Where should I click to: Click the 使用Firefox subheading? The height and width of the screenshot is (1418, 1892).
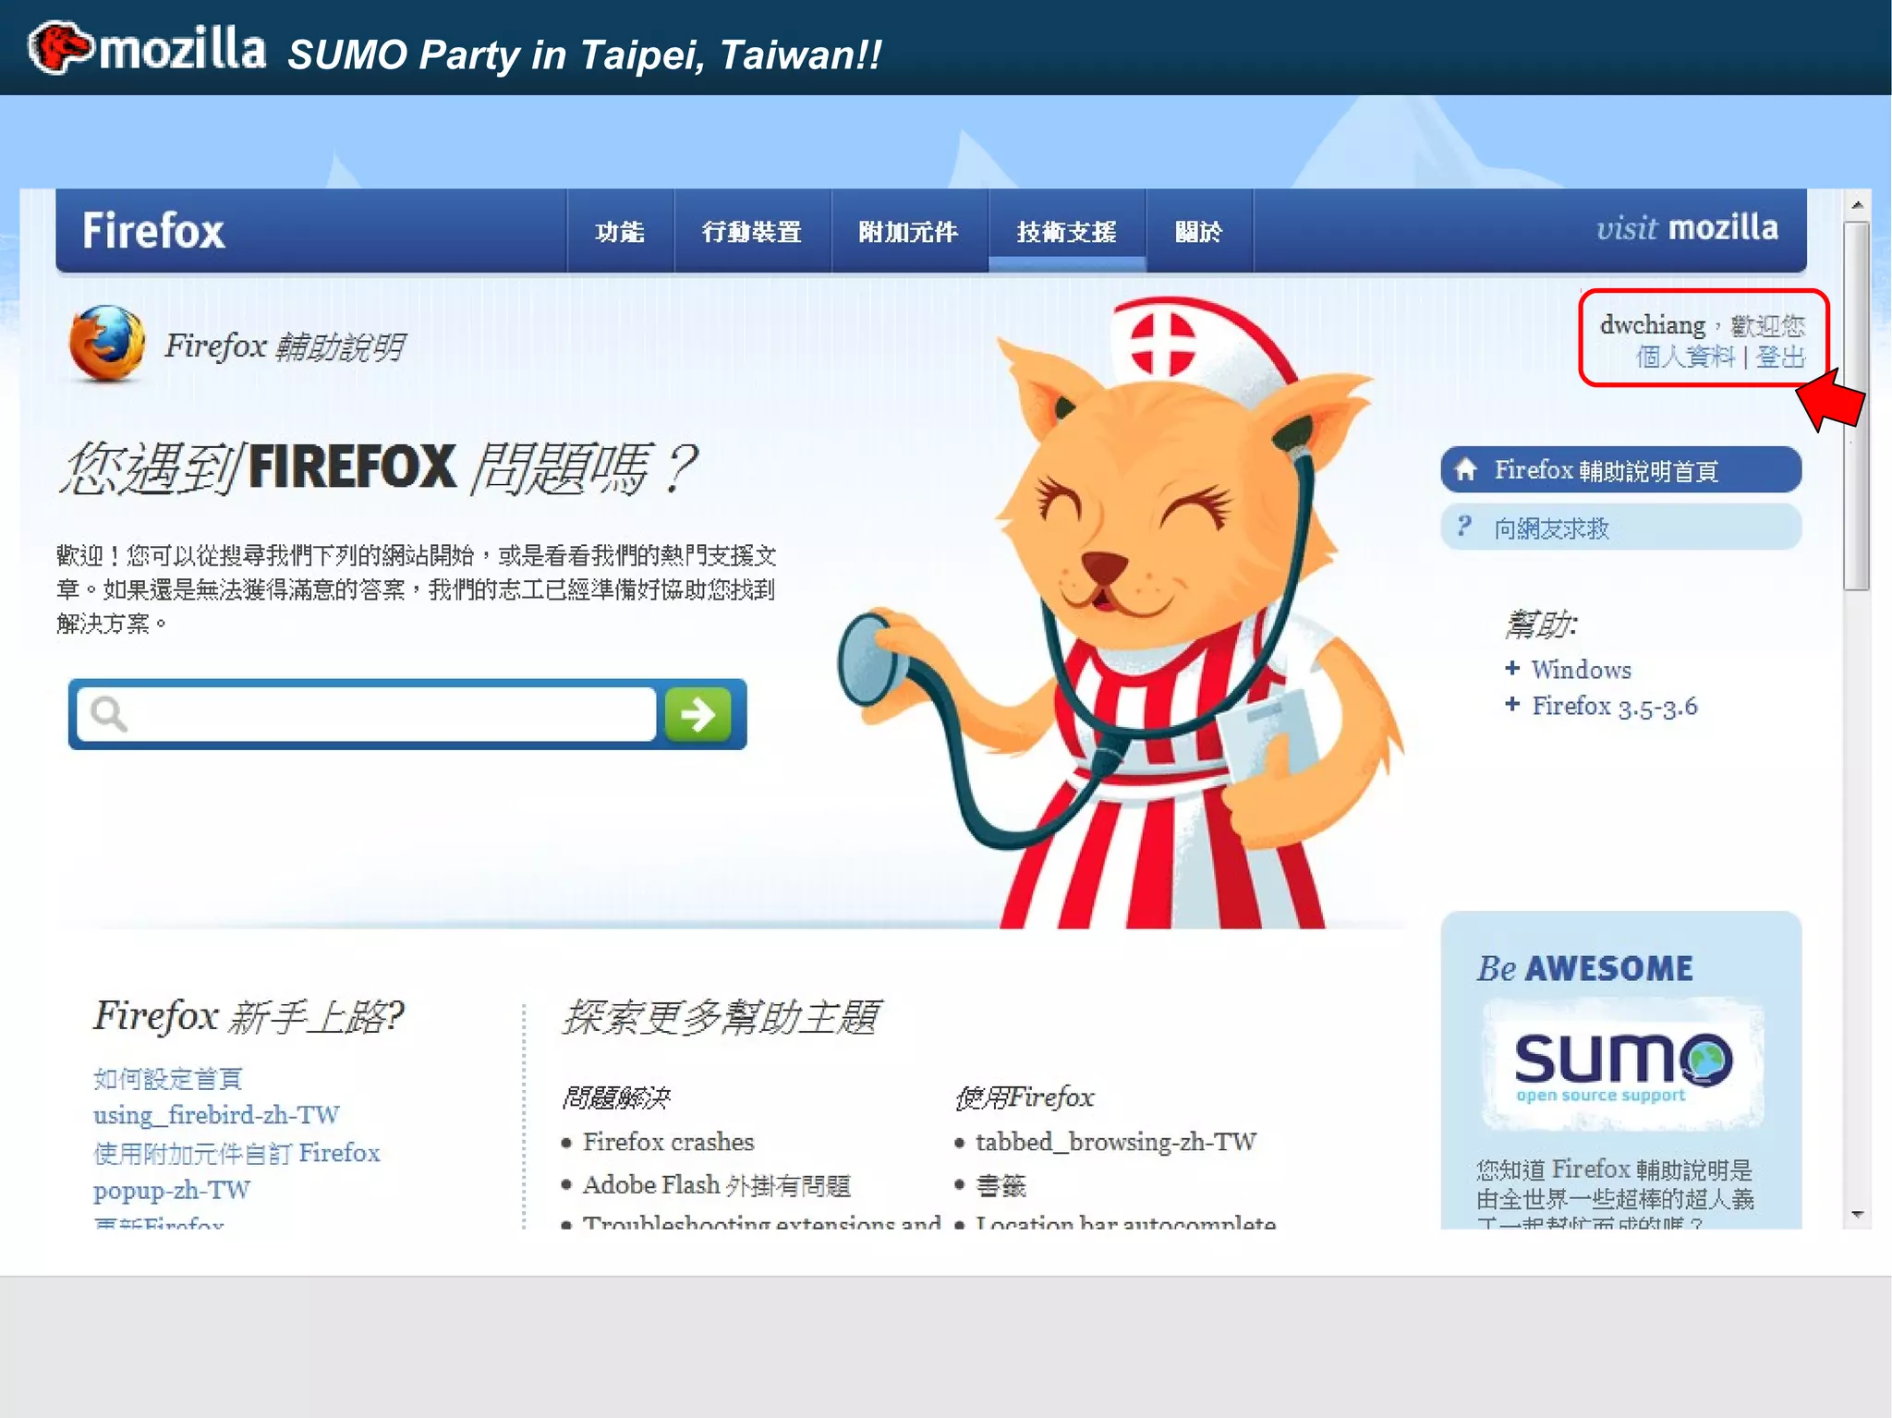tap(1025, 1097)
